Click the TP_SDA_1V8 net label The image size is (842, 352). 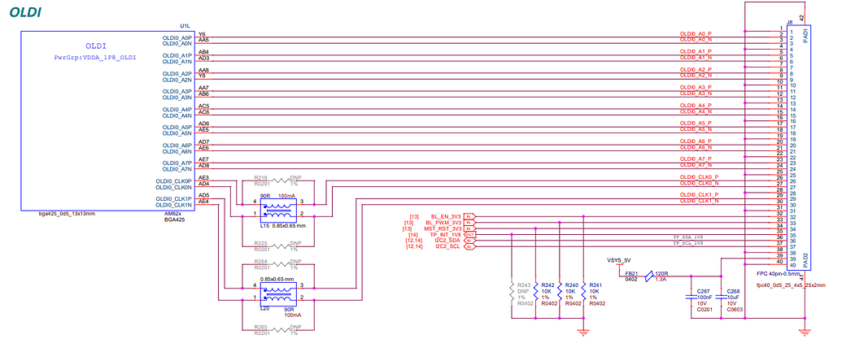pos(688,237)
